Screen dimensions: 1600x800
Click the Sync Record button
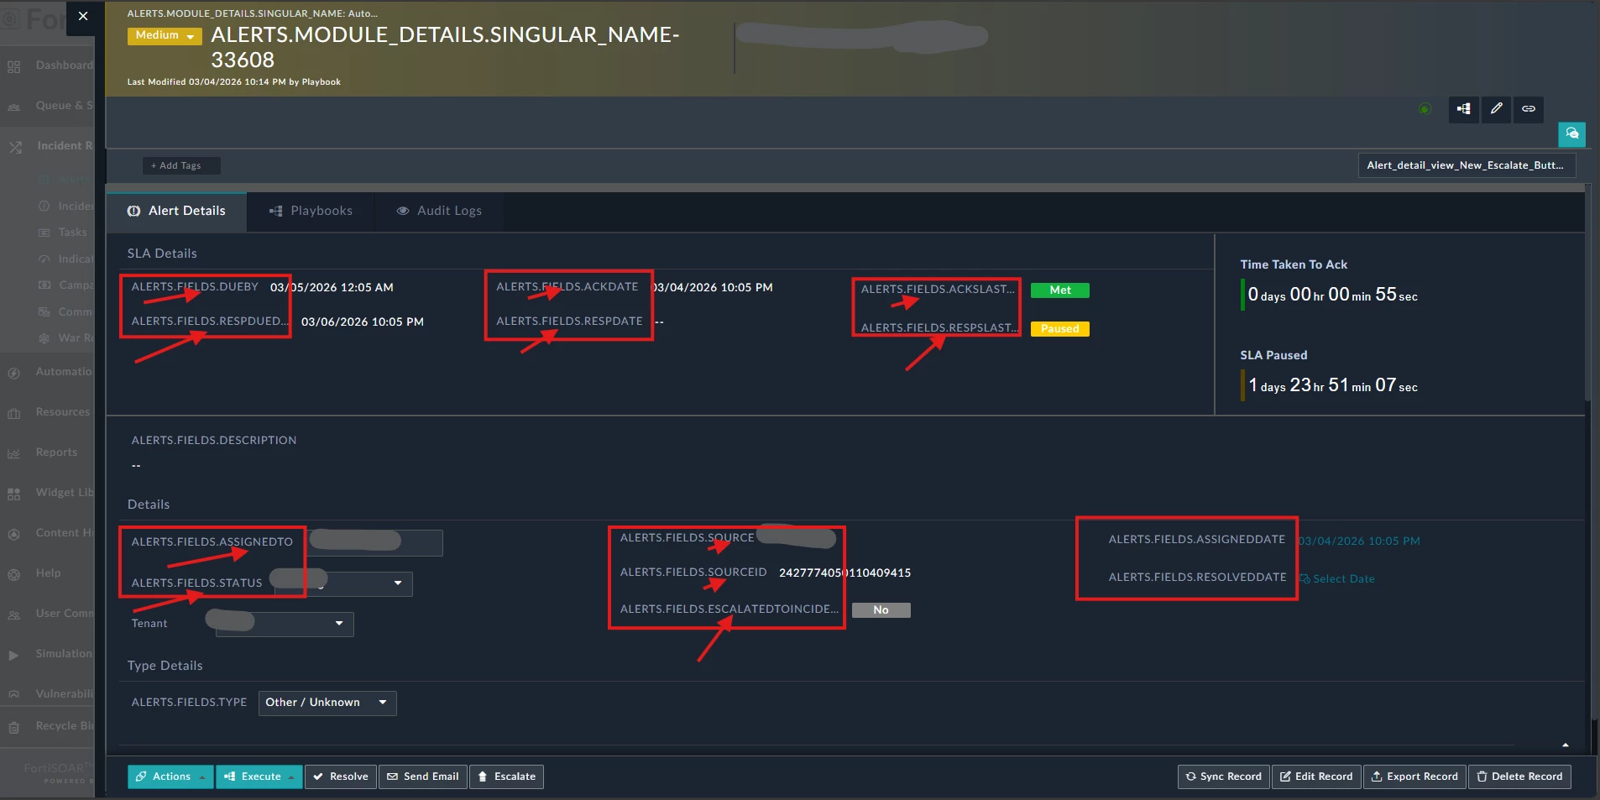pos(1224,776)
